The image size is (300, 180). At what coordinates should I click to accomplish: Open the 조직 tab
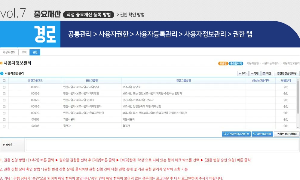(24, 52)
